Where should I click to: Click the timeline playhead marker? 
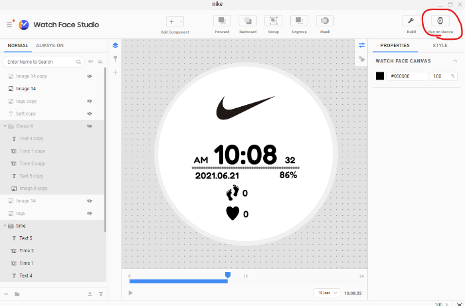click(x=227, y=275)
